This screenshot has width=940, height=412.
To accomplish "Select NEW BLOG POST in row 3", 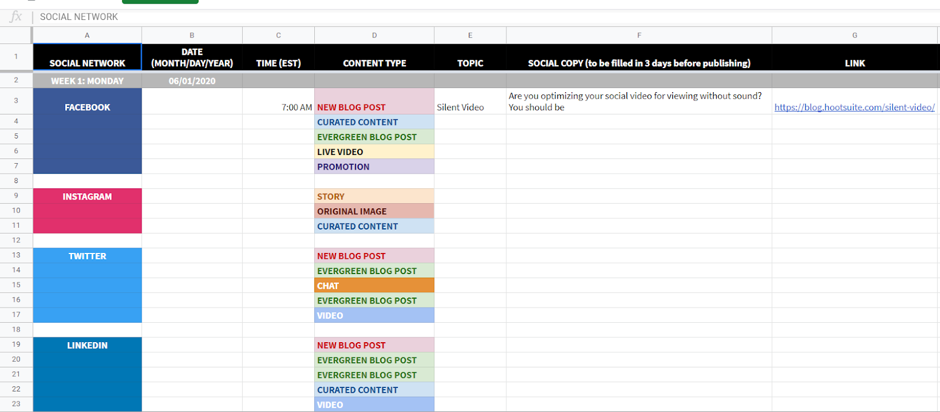I will (x=374, y=101).
